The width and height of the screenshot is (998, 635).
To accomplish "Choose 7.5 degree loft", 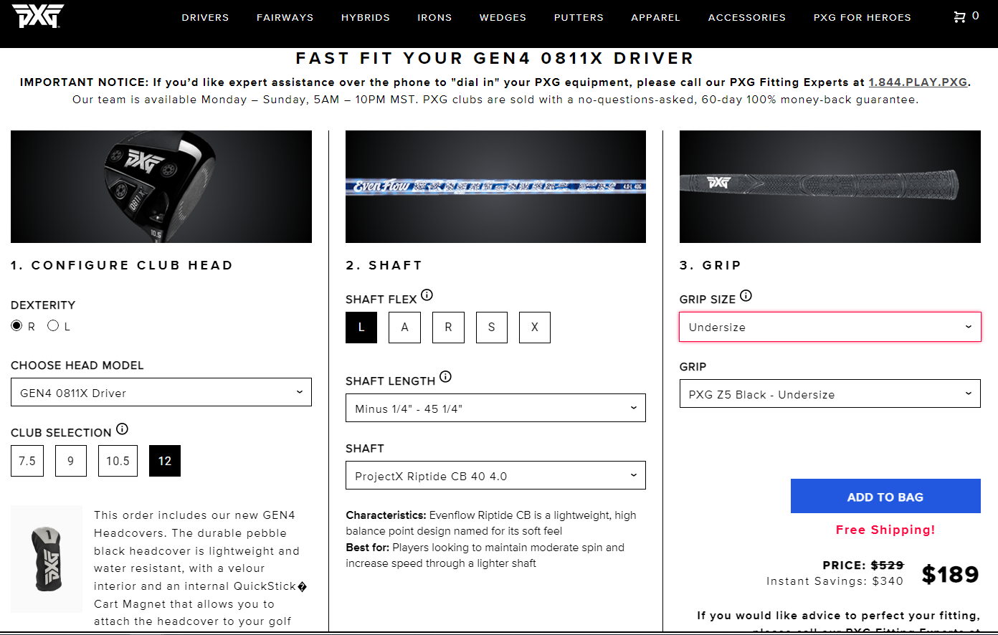I will [27, 461].
